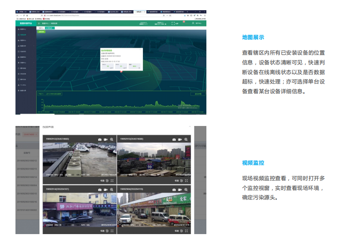This screenshot has width=346, height=241.
Task: Open 标清 quality menu on feed 19092914
Action: tap(103, 231)
